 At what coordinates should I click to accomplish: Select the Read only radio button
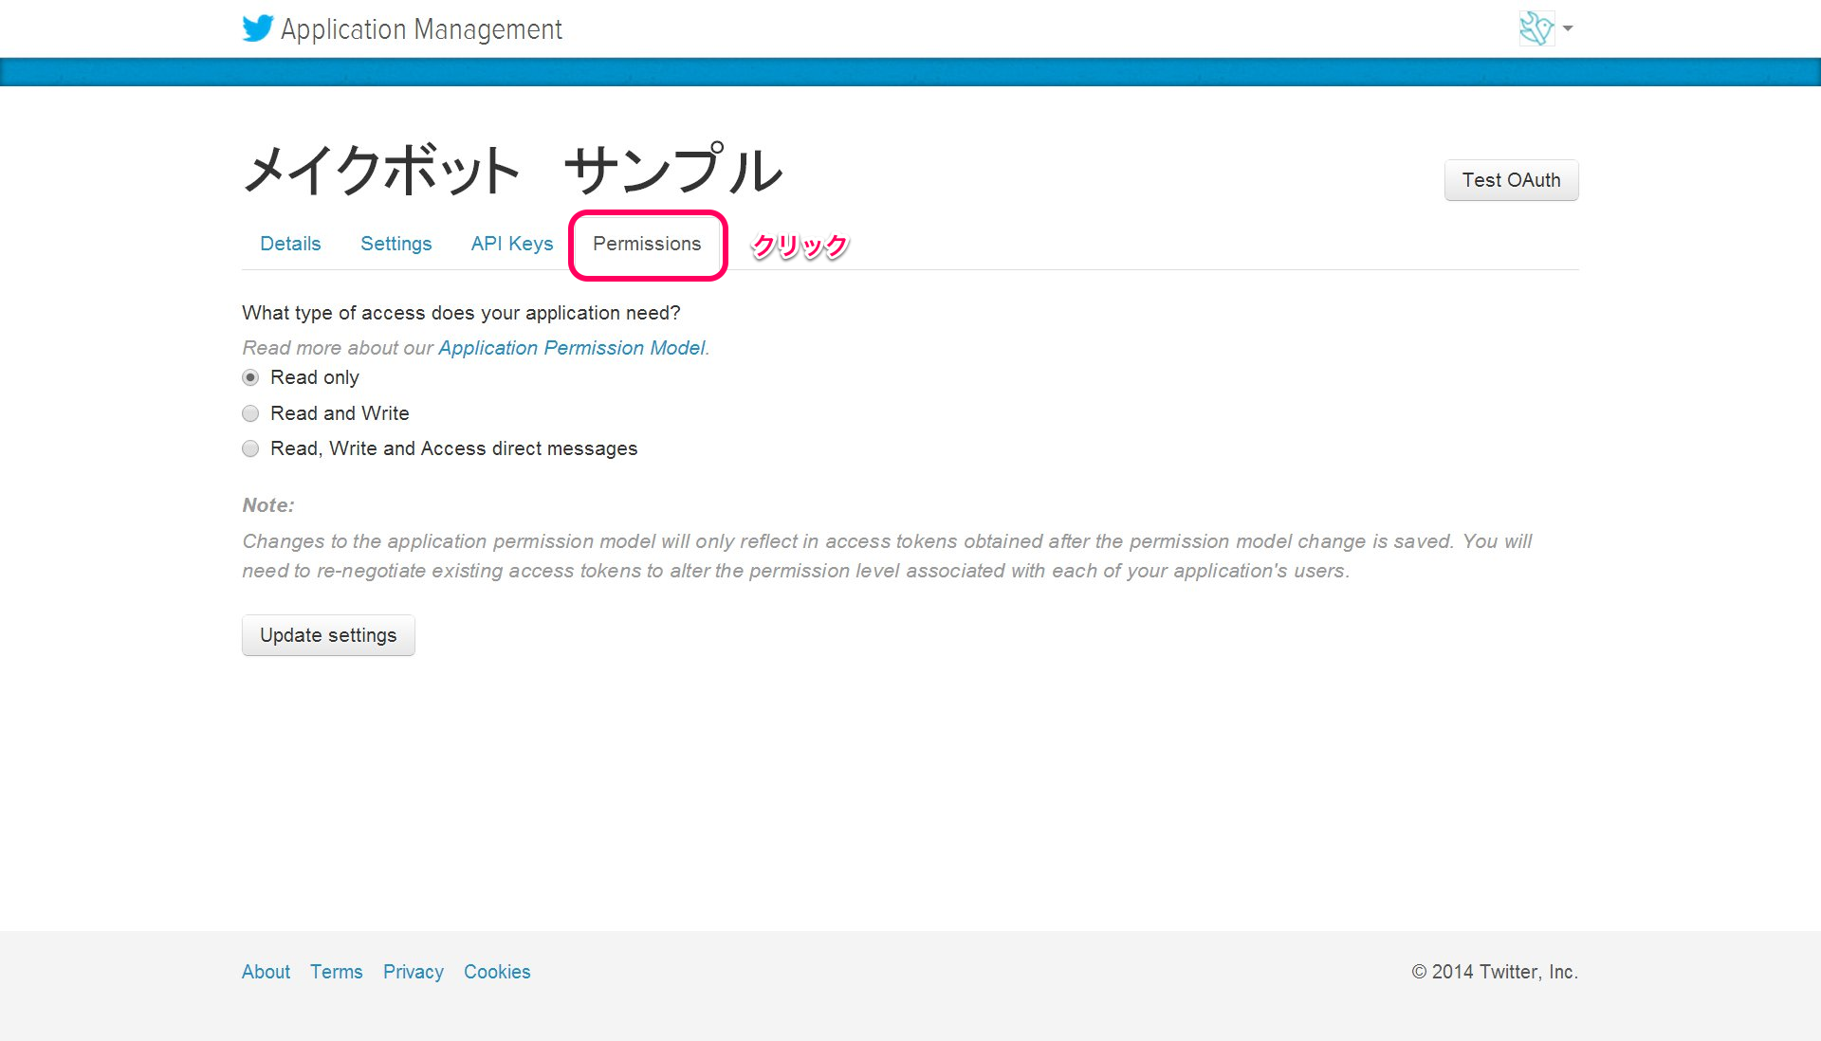(x=250, y=377)
